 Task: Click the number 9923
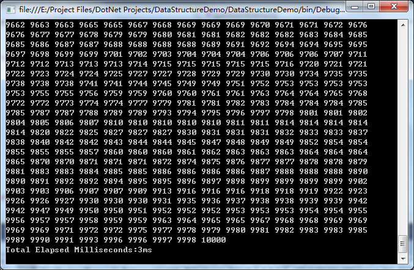pyautogui.click(x=358, y=191)
